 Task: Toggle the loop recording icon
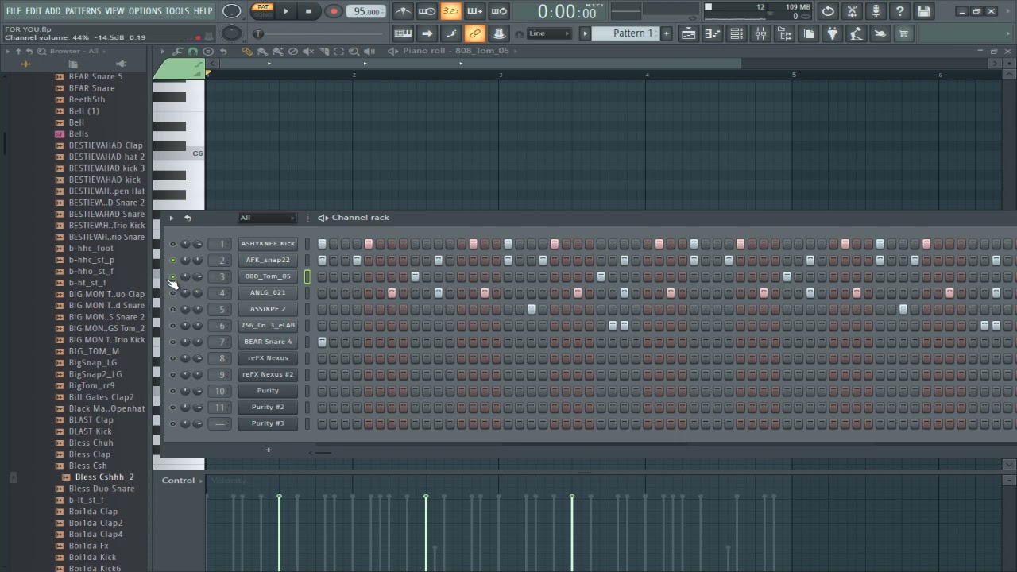coord(499,11)
